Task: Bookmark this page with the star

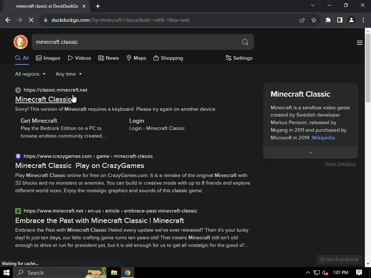Action: pyautogui.click(x=314, y=20)
